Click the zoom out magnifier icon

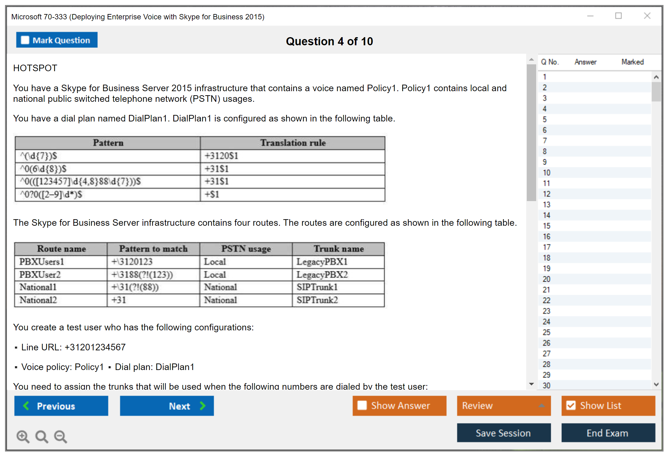click(x=60, y=436)
